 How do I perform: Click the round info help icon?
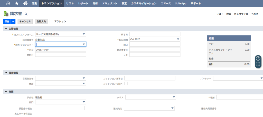(x=258, y=59)
